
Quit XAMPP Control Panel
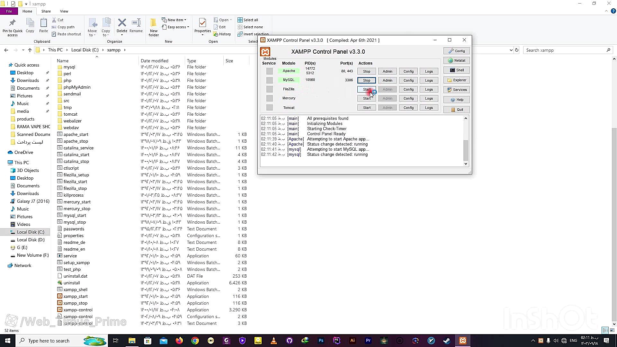(457, 110)
